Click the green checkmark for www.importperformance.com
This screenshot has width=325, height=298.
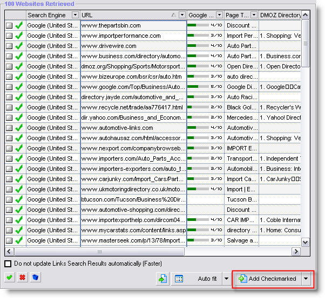[19, 36]
